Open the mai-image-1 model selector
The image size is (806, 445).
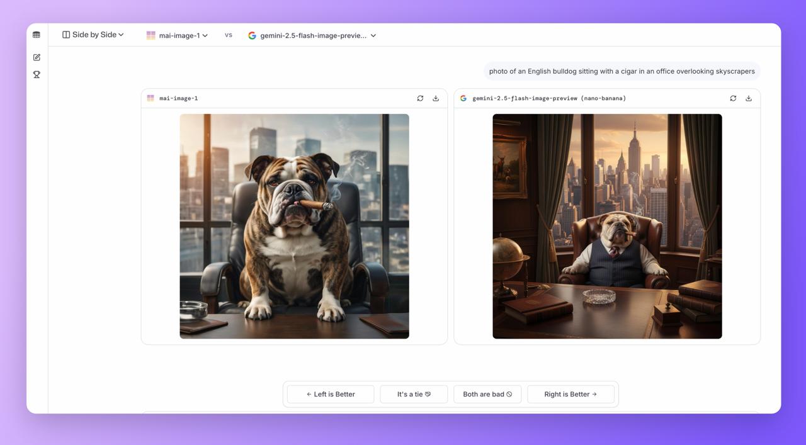tap(177, 35)
